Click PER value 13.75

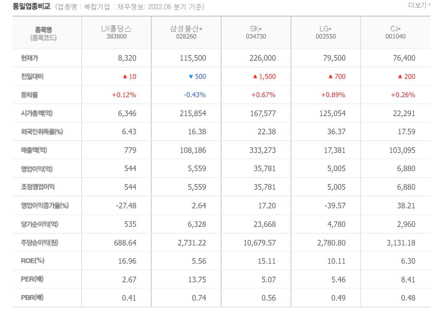(x=197, y=280)
